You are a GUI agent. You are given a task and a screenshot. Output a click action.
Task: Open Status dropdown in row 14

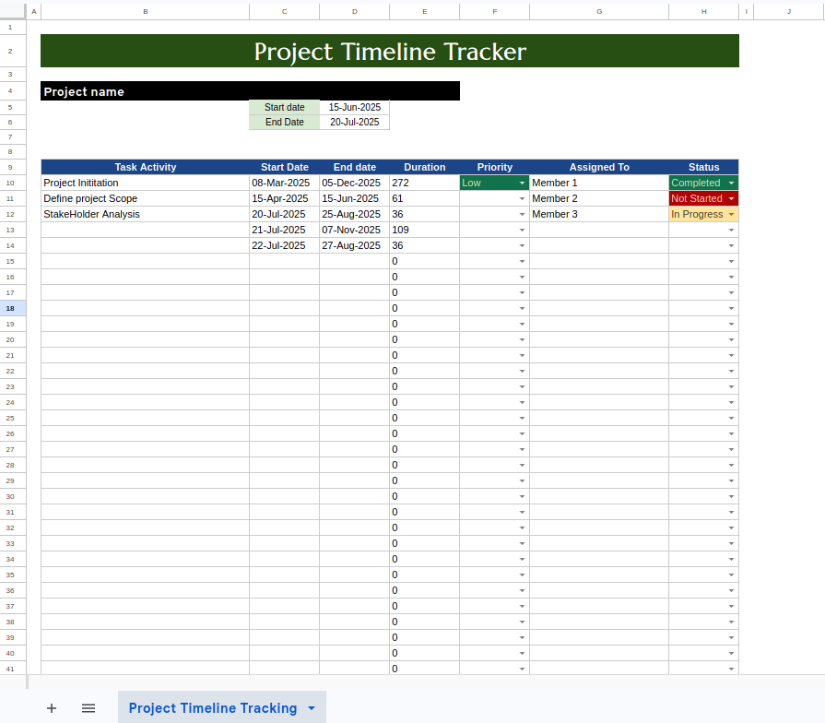(x=731, y=245)
